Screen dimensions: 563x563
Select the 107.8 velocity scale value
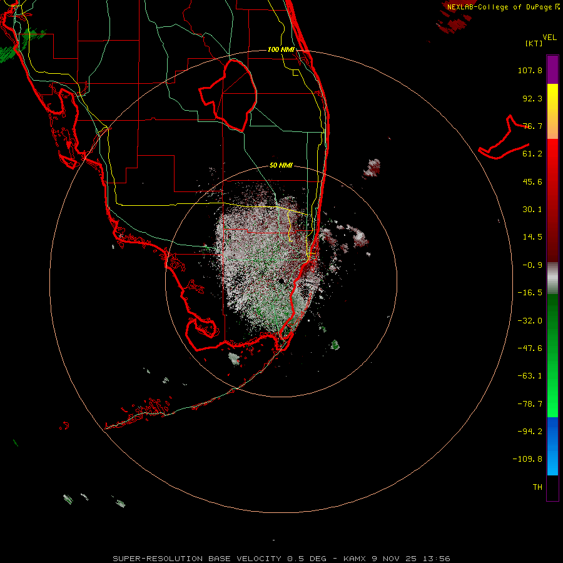point(530,70)
